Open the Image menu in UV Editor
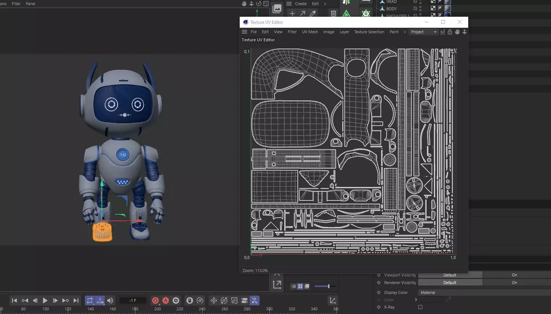 click(x=329, y=32)
